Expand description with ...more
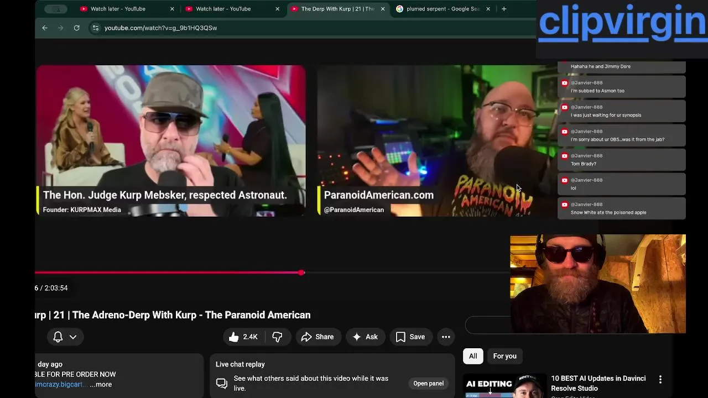Viewport: 708px width, 398px height. click(101, 384)
